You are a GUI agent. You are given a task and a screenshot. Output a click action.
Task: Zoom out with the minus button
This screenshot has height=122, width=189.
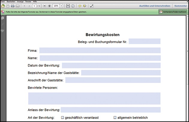point(44,6)
